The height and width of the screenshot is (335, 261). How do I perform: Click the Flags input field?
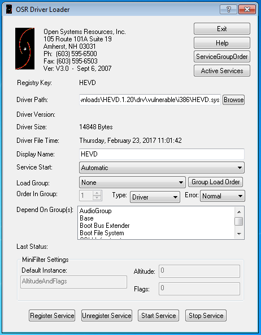pos(199,289)
